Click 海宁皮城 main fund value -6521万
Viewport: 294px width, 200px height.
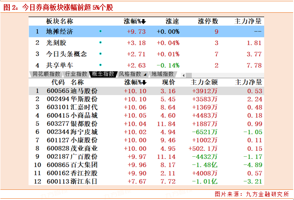tap(205, 132)
